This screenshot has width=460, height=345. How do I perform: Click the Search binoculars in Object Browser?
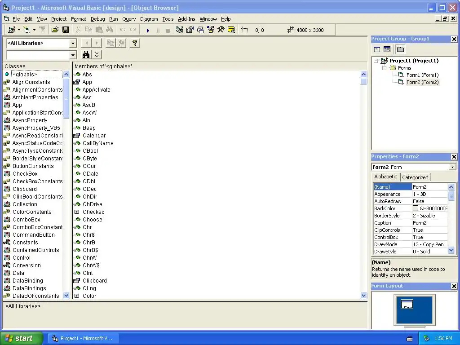tap(86, 54)
